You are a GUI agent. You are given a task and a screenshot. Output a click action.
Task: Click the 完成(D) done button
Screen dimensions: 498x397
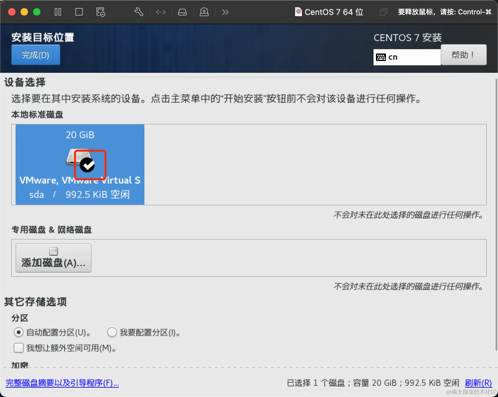(36, 55)
